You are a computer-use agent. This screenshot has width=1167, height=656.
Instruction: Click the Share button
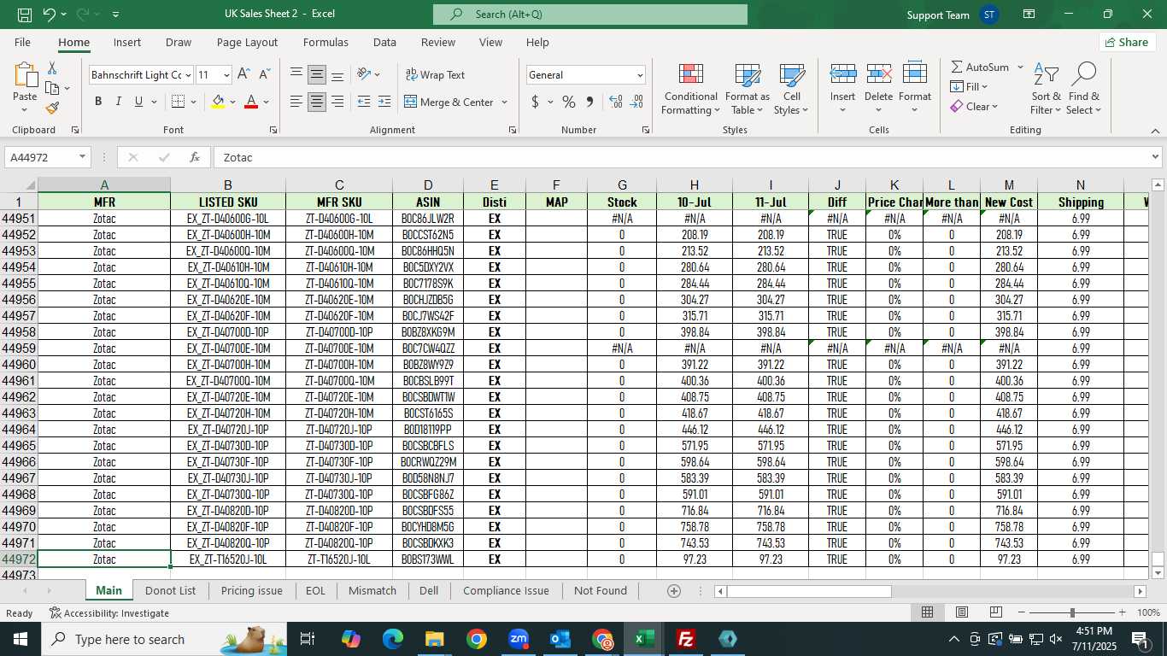[x=1127, y=42]
